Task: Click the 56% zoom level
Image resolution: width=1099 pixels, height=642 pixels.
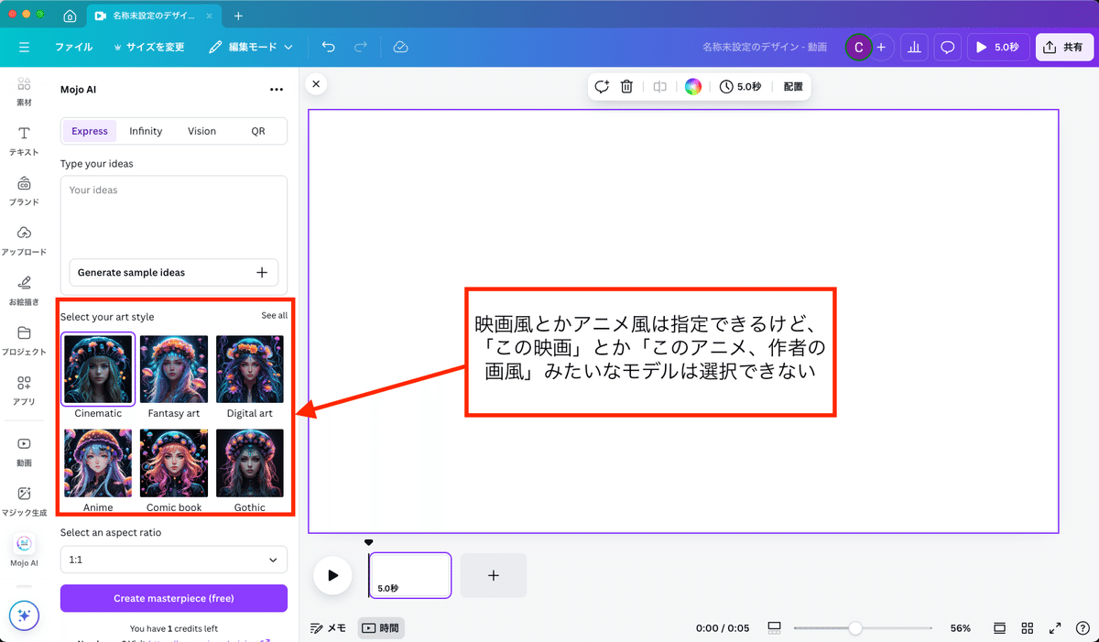Action: (960, 628)
